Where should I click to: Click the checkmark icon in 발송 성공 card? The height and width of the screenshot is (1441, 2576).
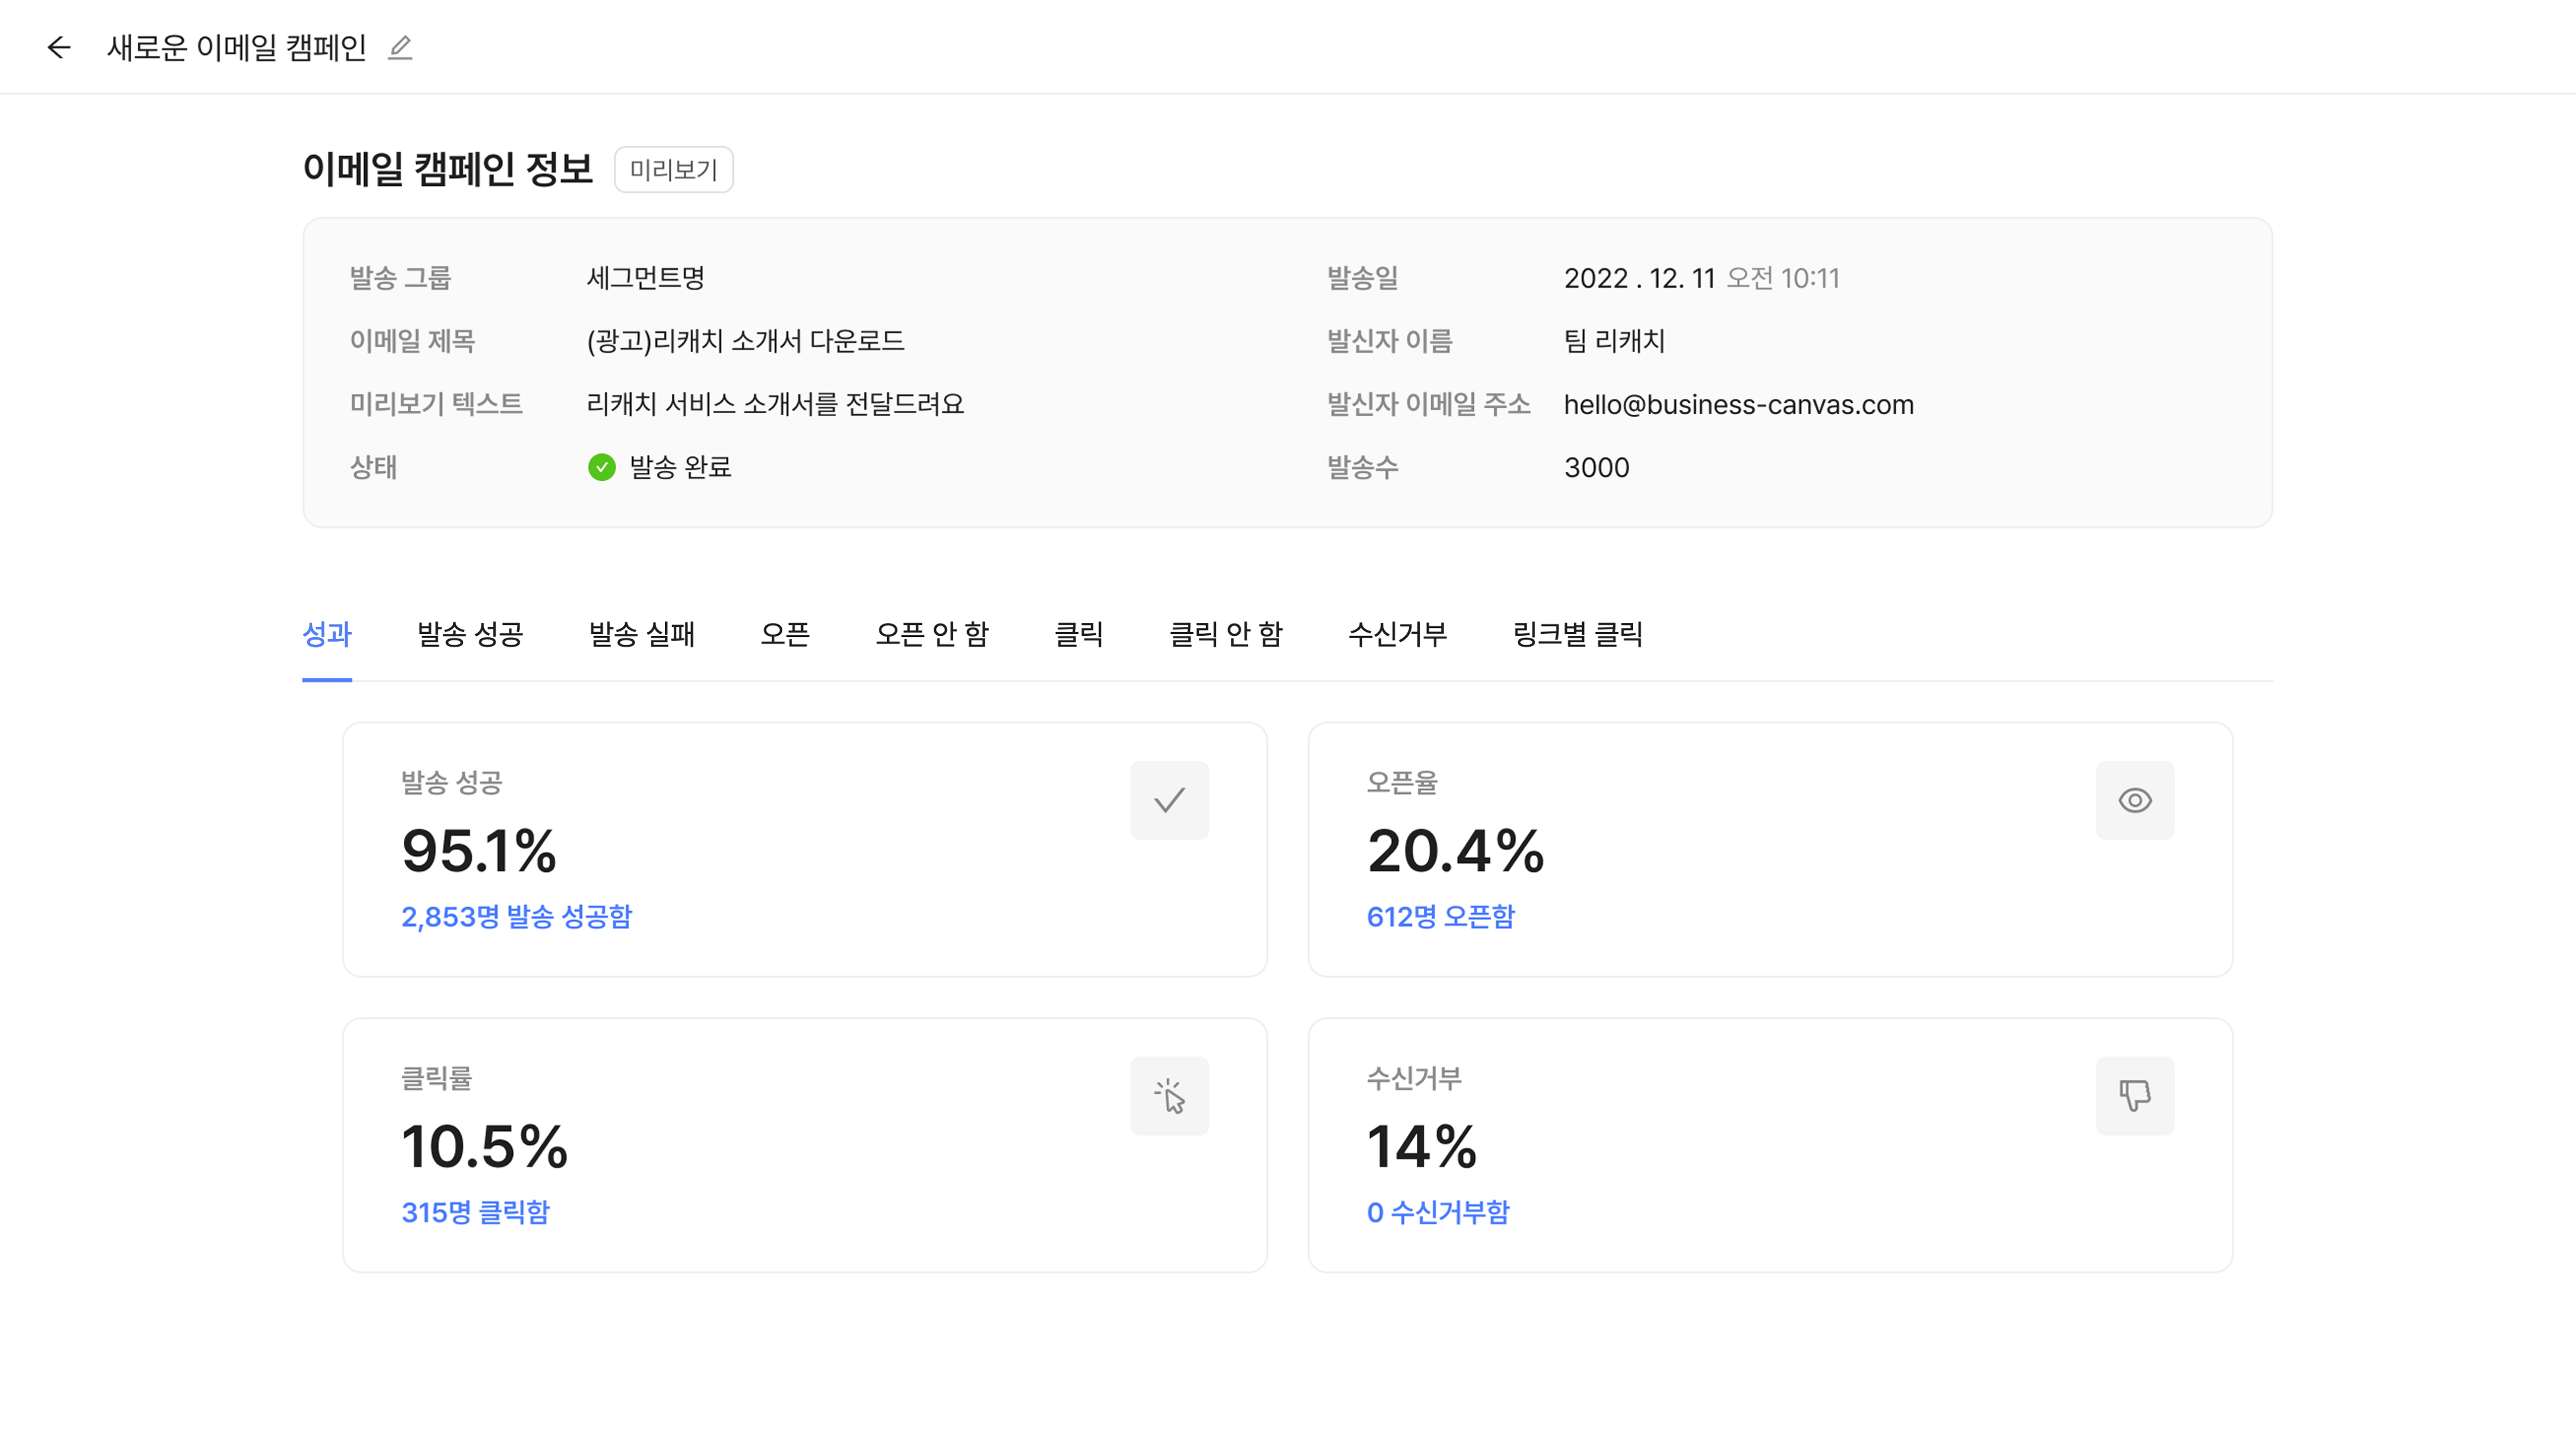click(x=1169, y=800)
